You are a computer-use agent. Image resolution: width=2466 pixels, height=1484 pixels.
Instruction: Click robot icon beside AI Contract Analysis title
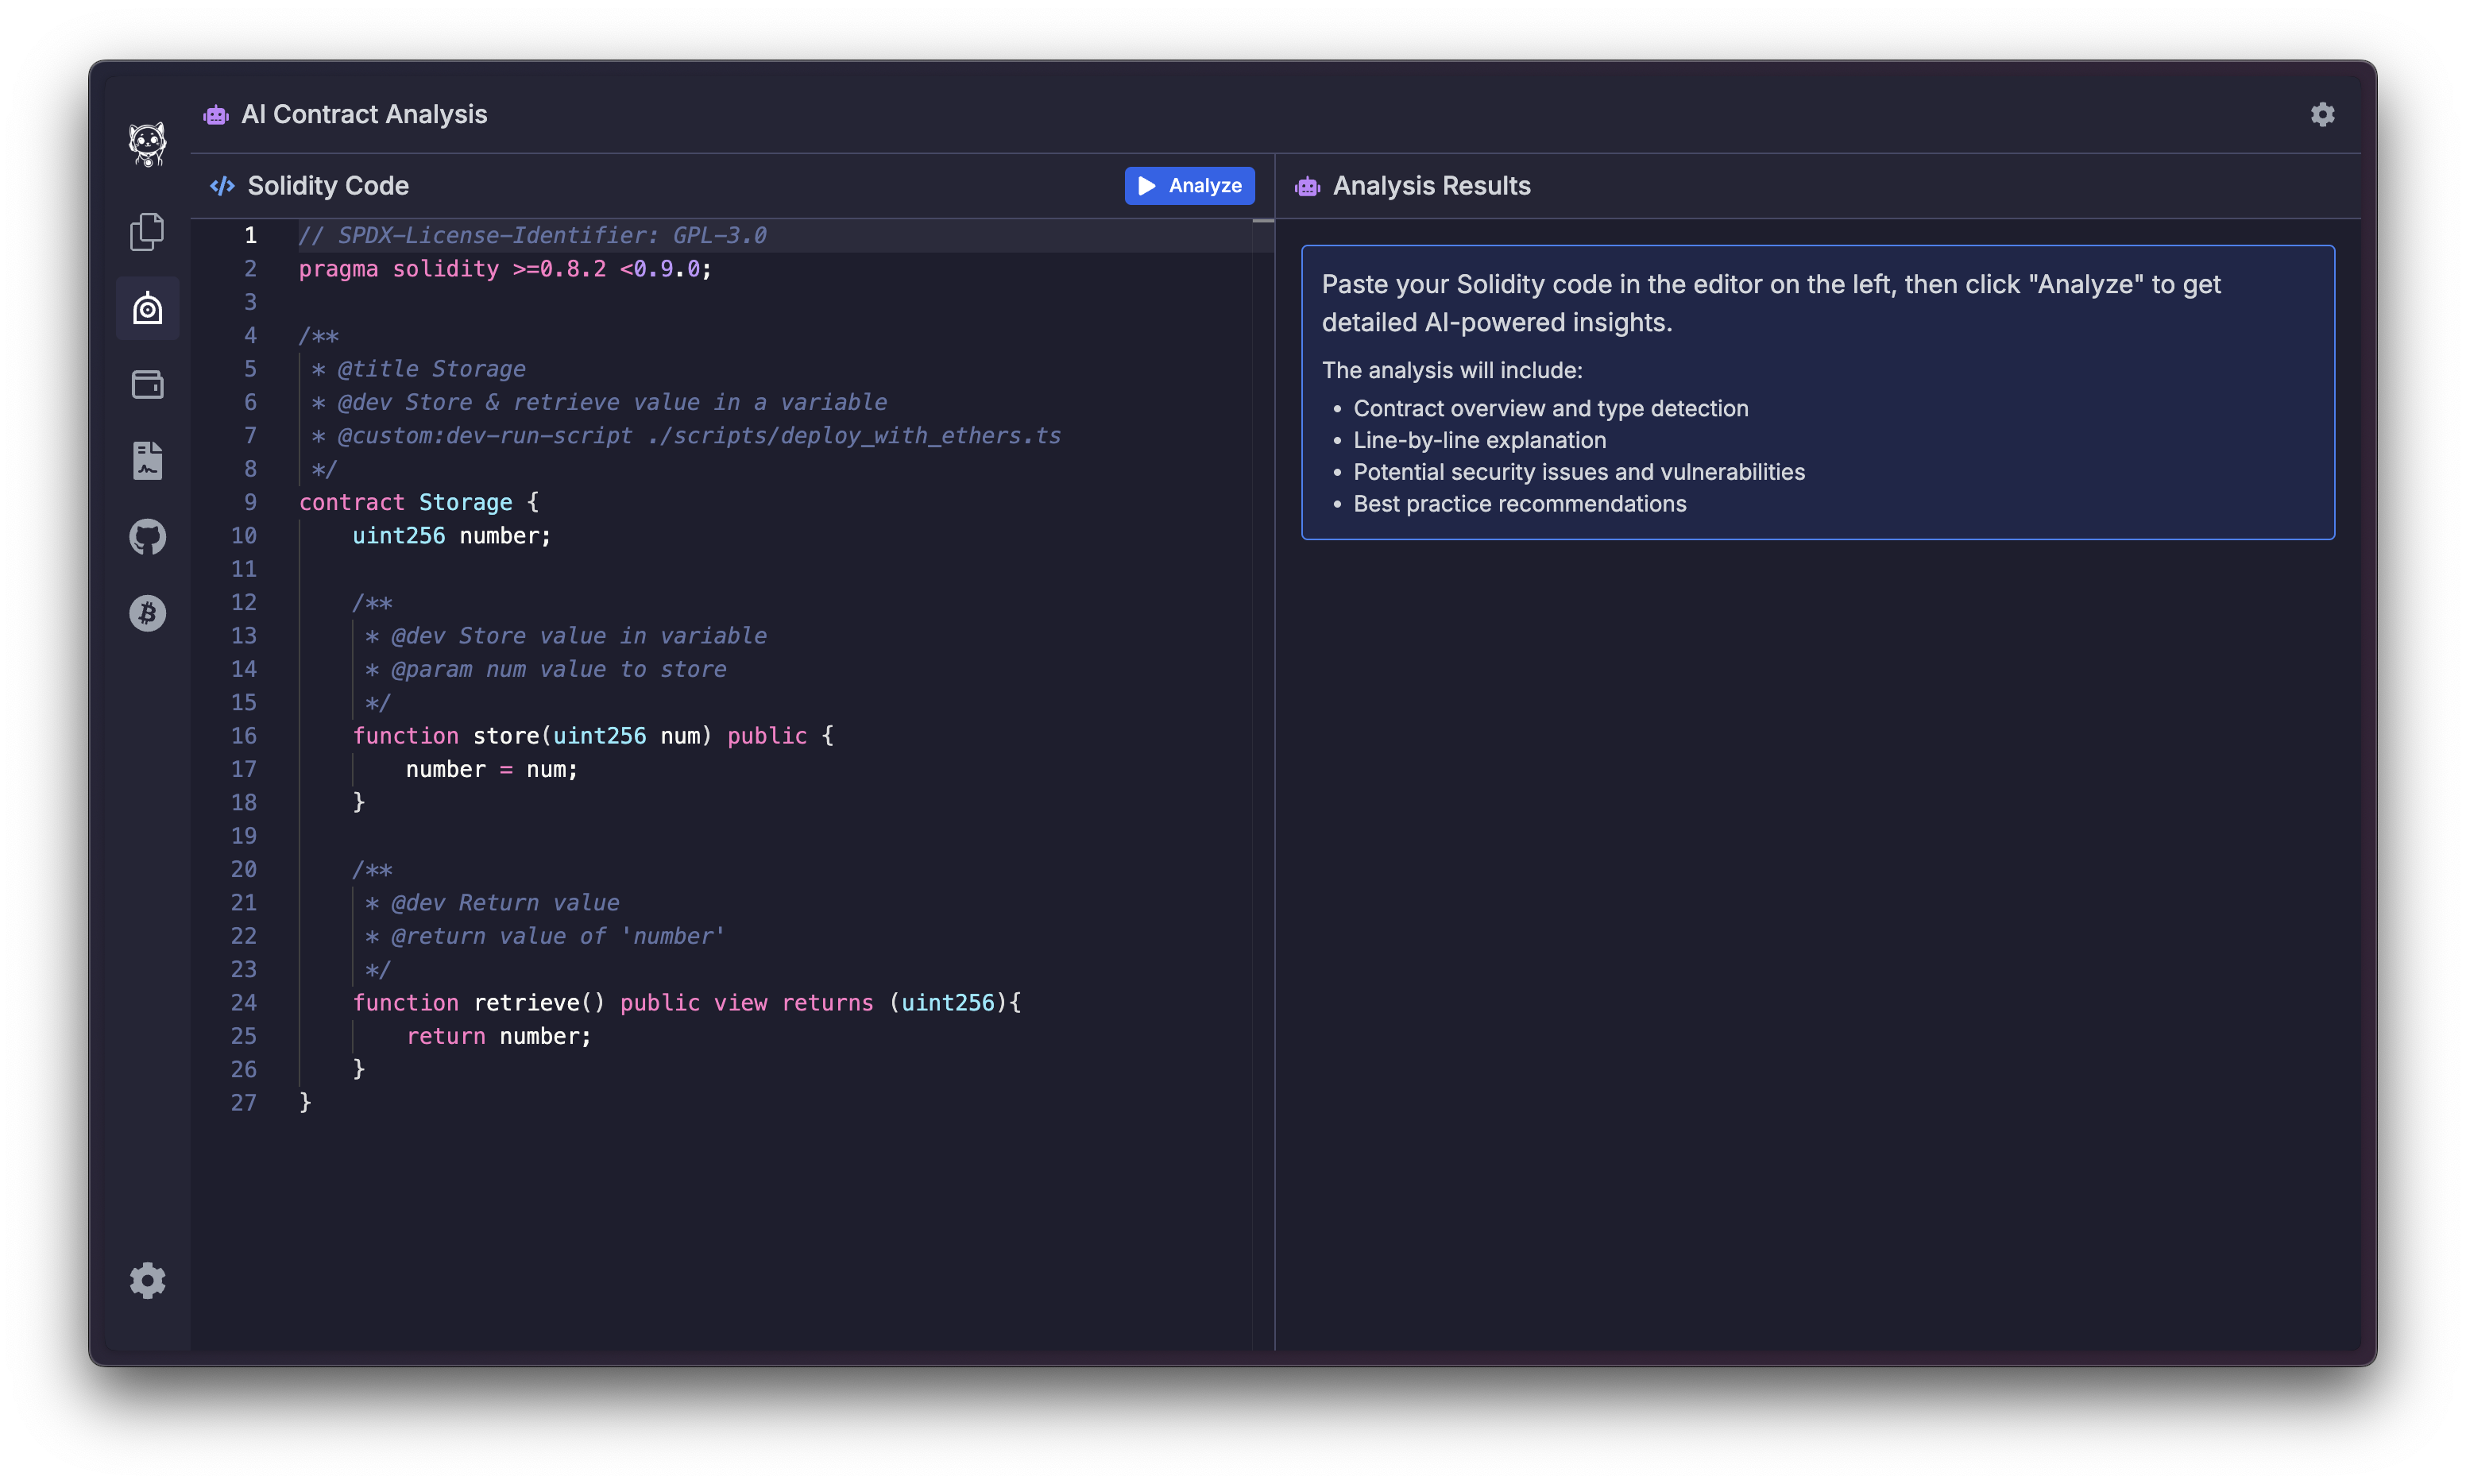(216, 115)
